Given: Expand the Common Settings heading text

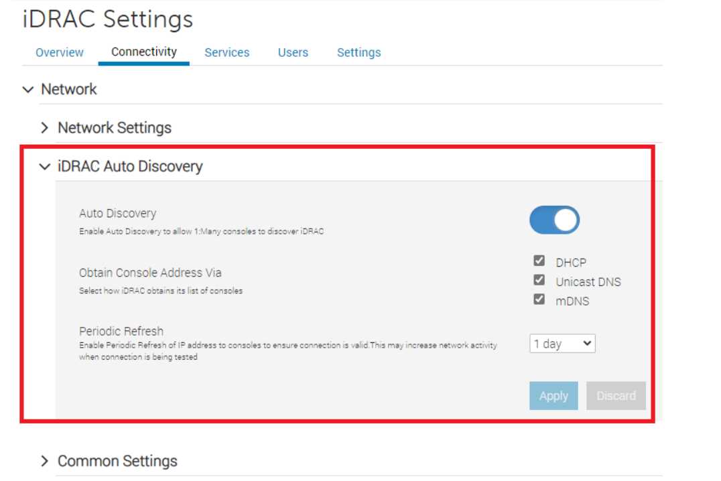Looking at the screenshot, I should 117,461.
